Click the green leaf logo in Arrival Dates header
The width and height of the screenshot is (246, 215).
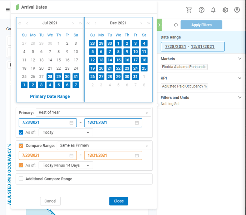click(x=18, y=7)
